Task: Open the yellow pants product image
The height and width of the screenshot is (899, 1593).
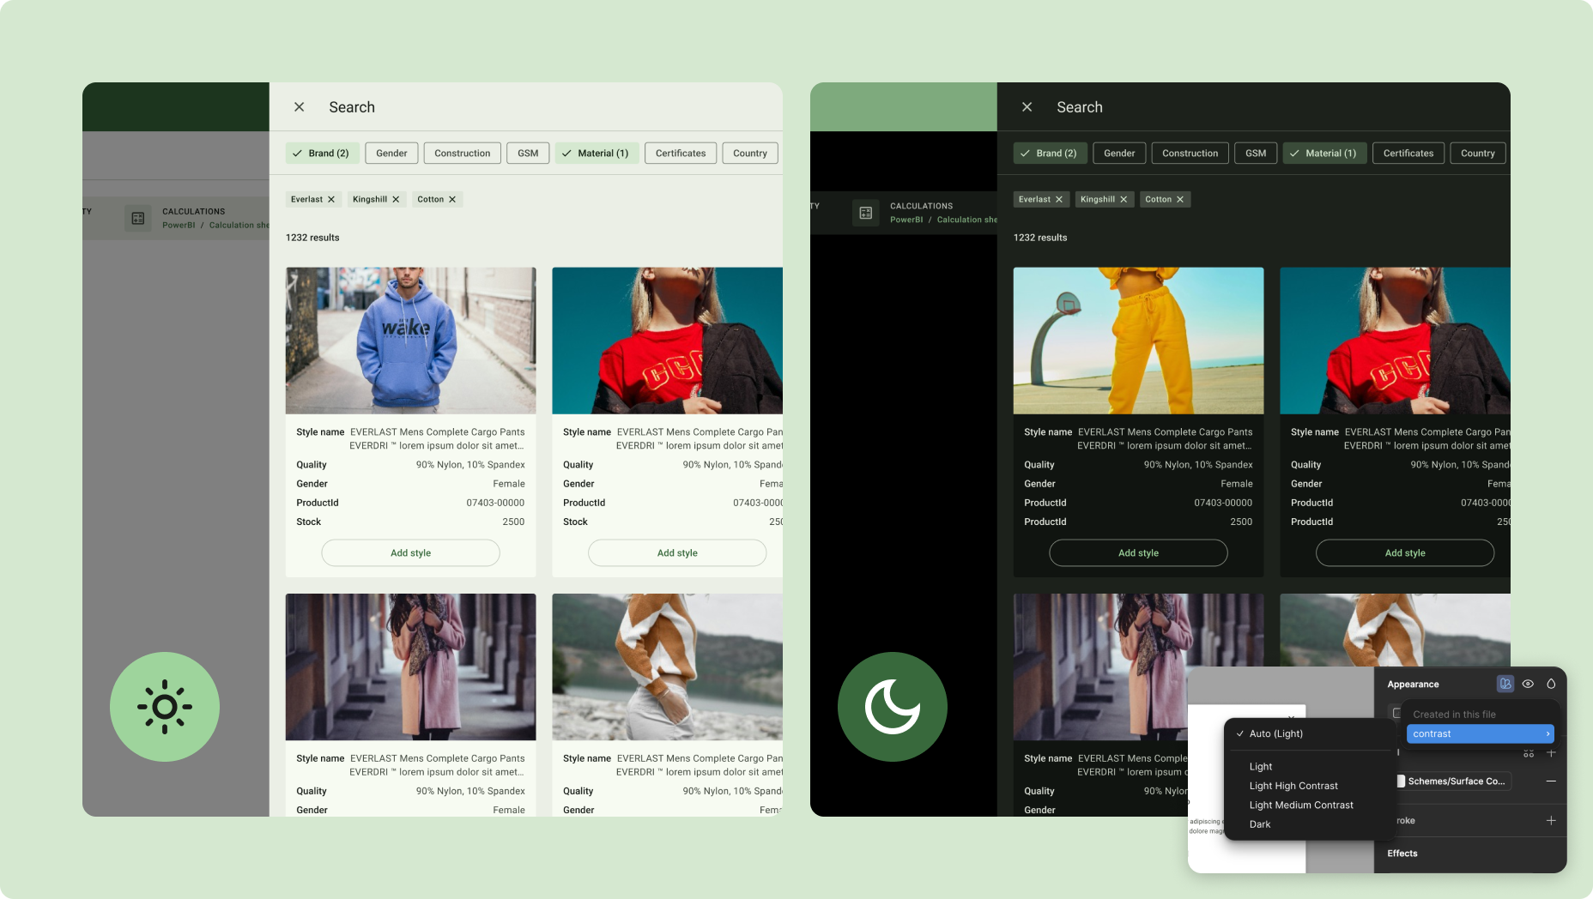Action: tap(1138, 341)
